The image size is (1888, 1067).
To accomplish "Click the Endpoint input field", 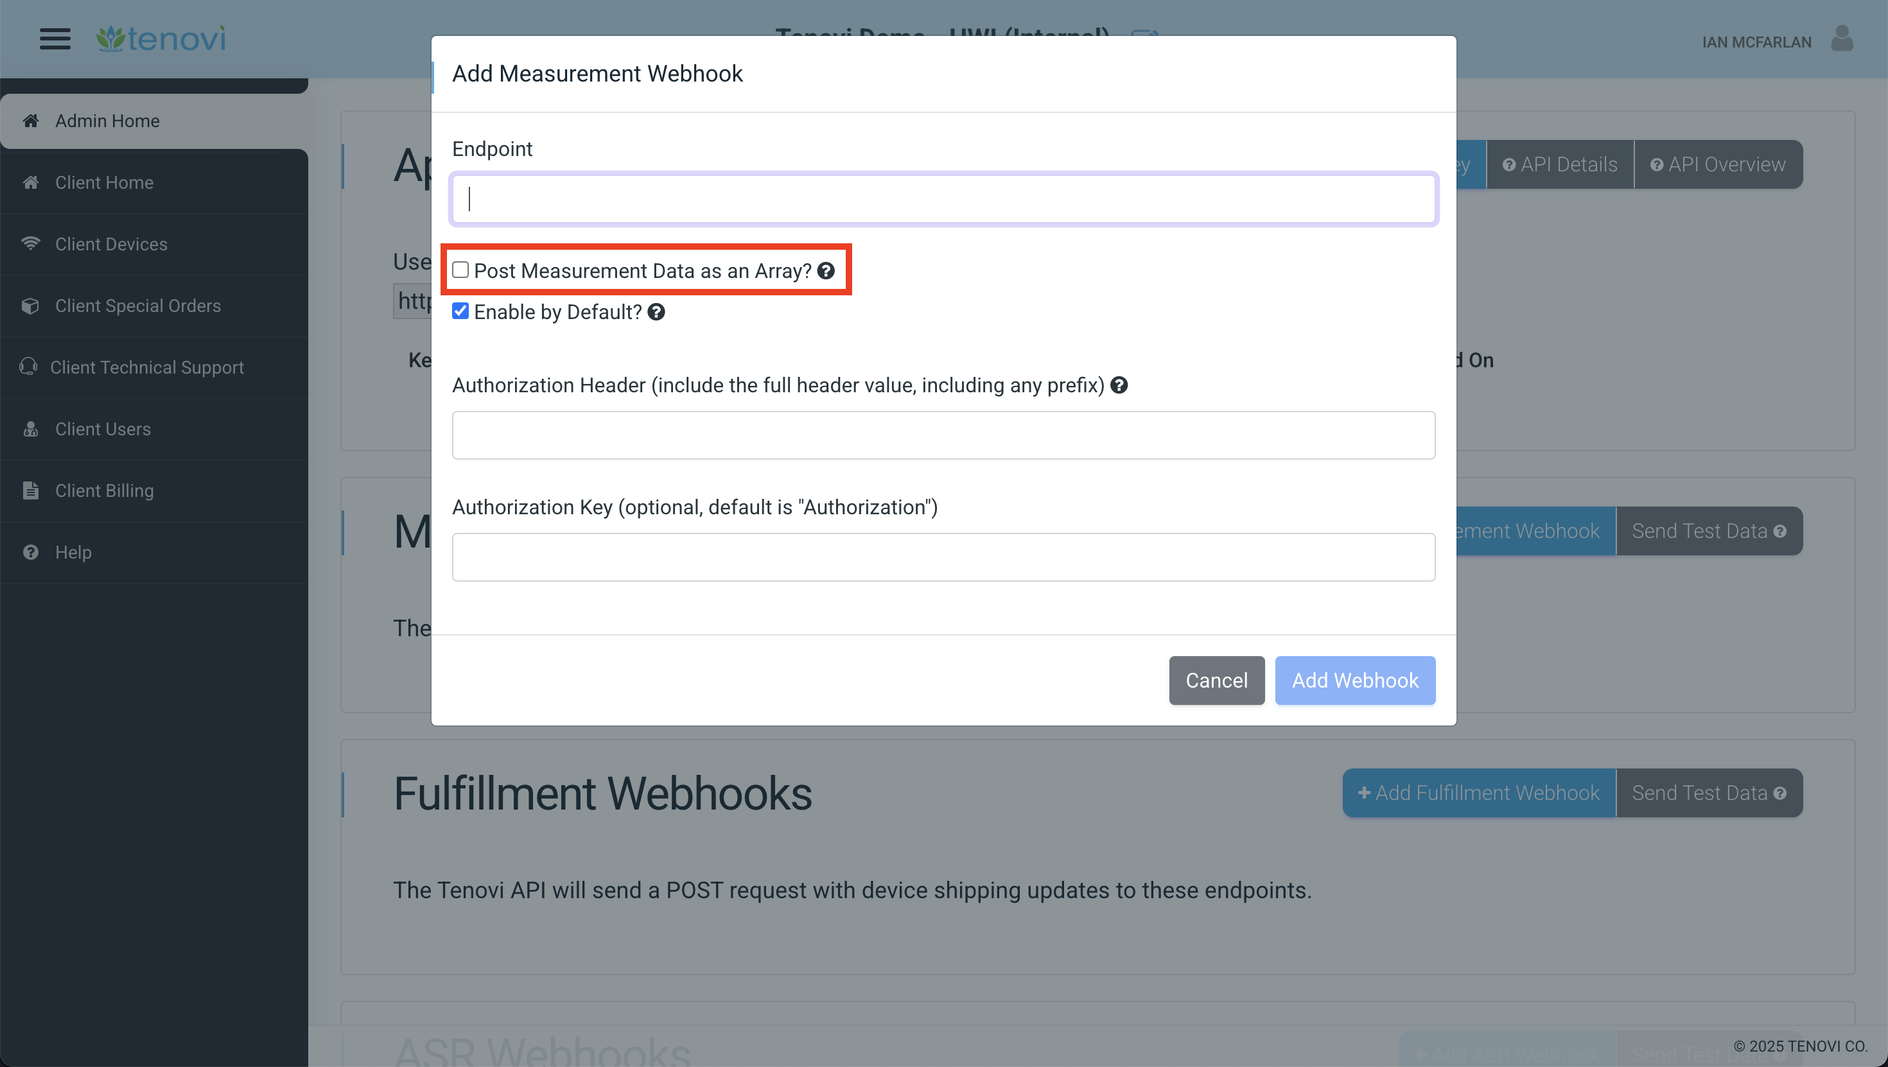I will coord(944,198).
